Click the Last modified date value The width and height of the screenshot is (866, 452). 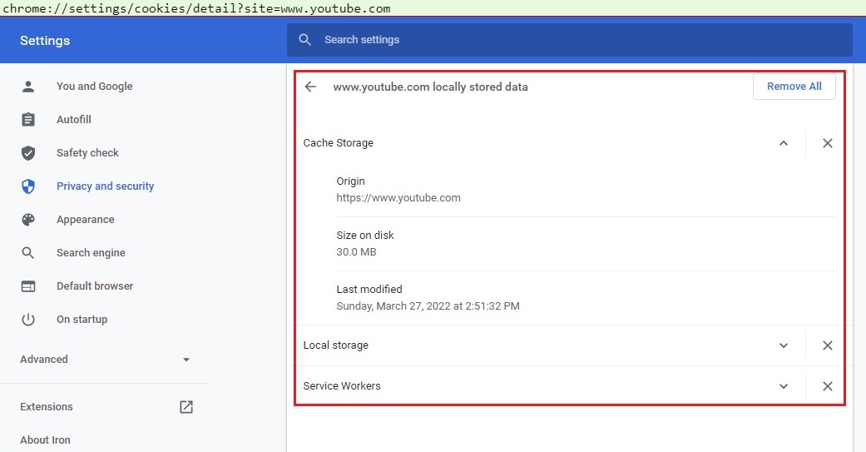428,306
